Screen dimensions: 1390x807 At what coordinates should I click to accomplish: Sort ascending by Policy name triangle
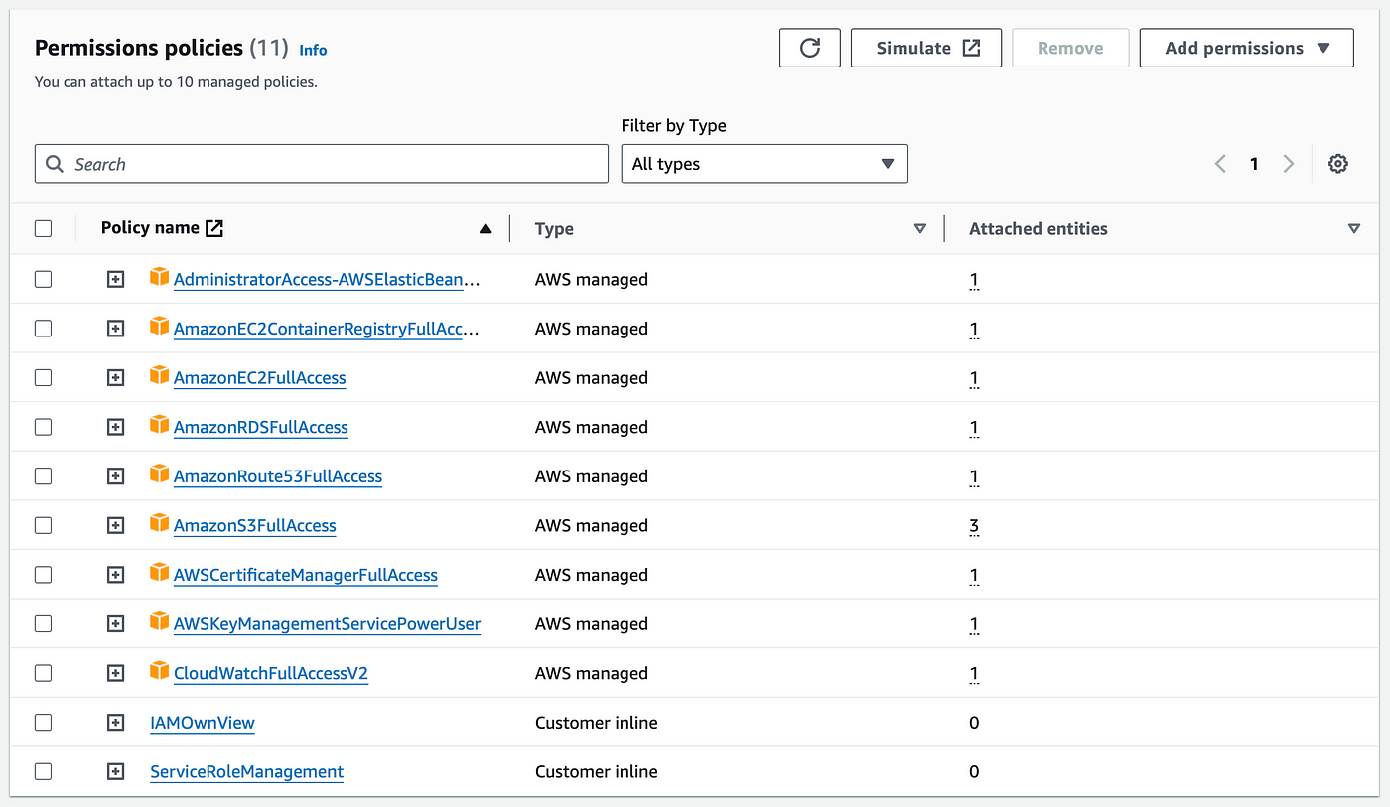click(486, 229)
